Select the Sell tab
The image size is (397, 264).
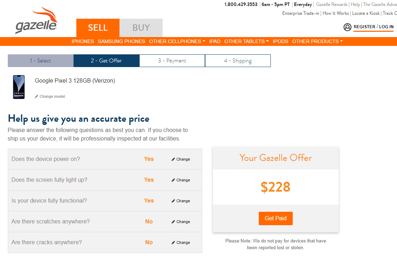pos(98,28)
